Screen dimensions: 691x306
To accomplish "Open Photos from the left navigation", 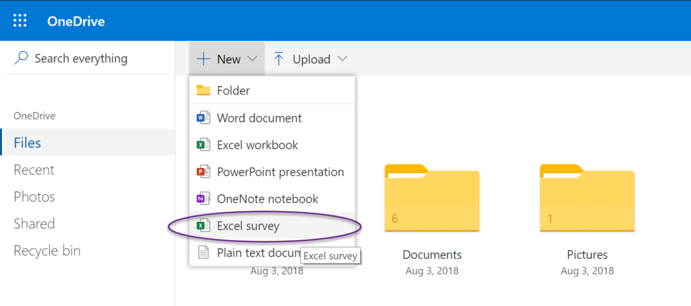I will click(x=34, y=197).
